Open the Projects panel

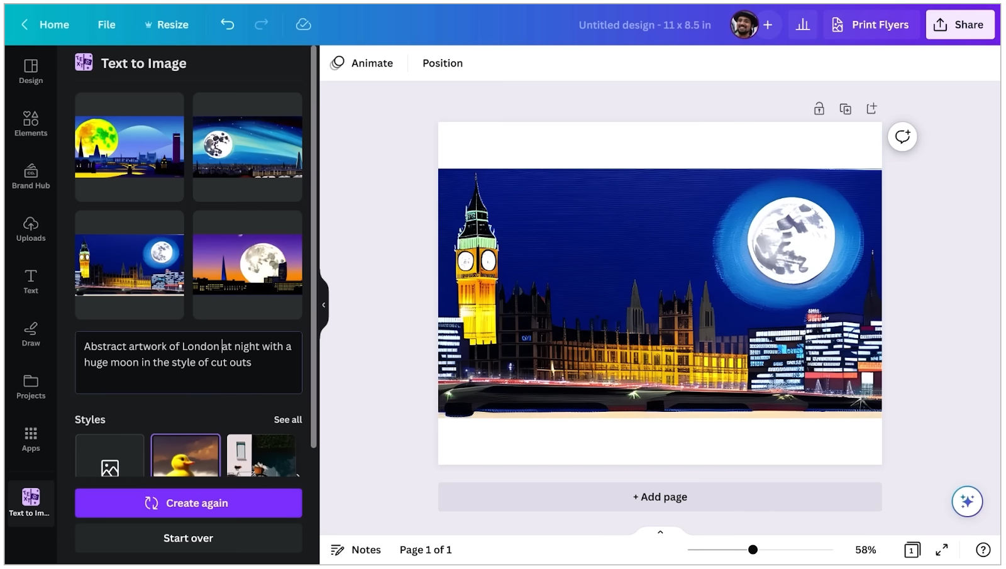(x=30, y=386)
